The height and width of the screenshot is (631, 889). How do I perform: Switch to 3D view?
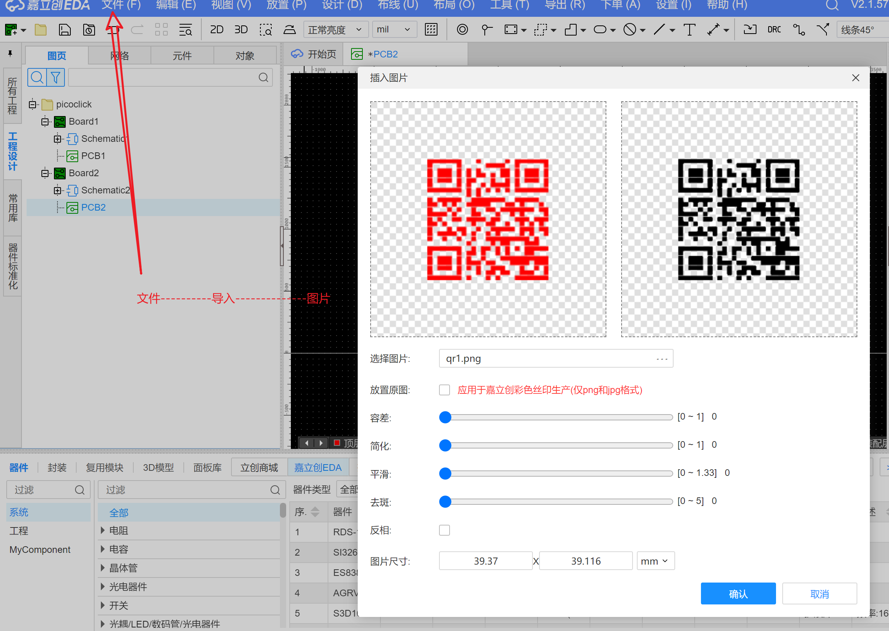coord(241,30)
